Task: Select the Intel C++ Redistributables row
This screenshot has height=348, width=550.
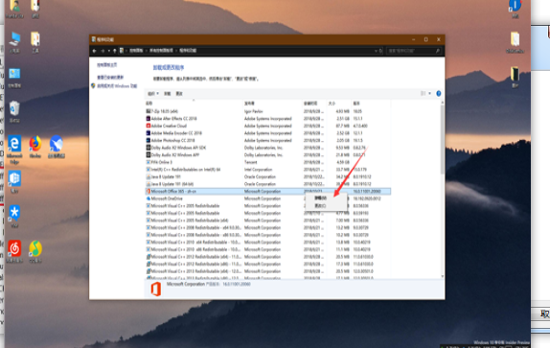Action: [268, 170]
